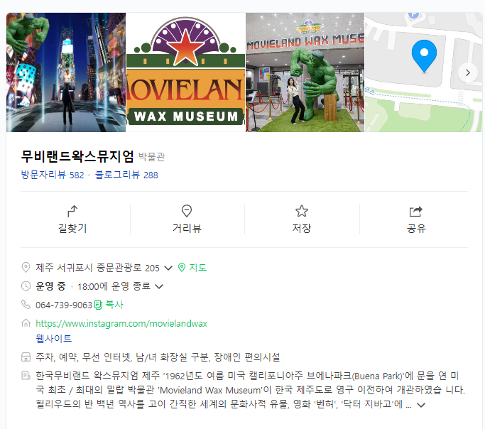The height and width of the screenshot is (429, 485).
Task: Open 블로그리뷰 288 reviews
Action: pos(126,175)
